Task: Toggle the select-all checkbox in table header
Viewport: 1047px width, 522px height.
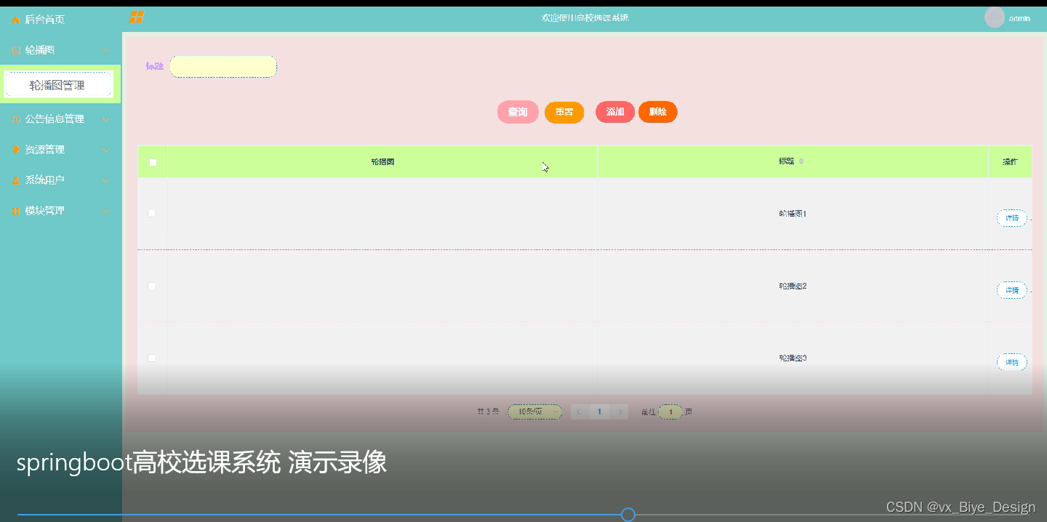Action: click(153, 162)
